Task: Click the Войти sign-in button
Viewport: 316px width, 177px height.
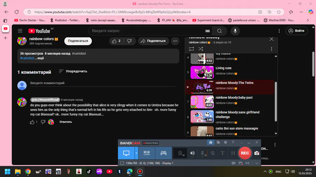Action: pos(297,31)
